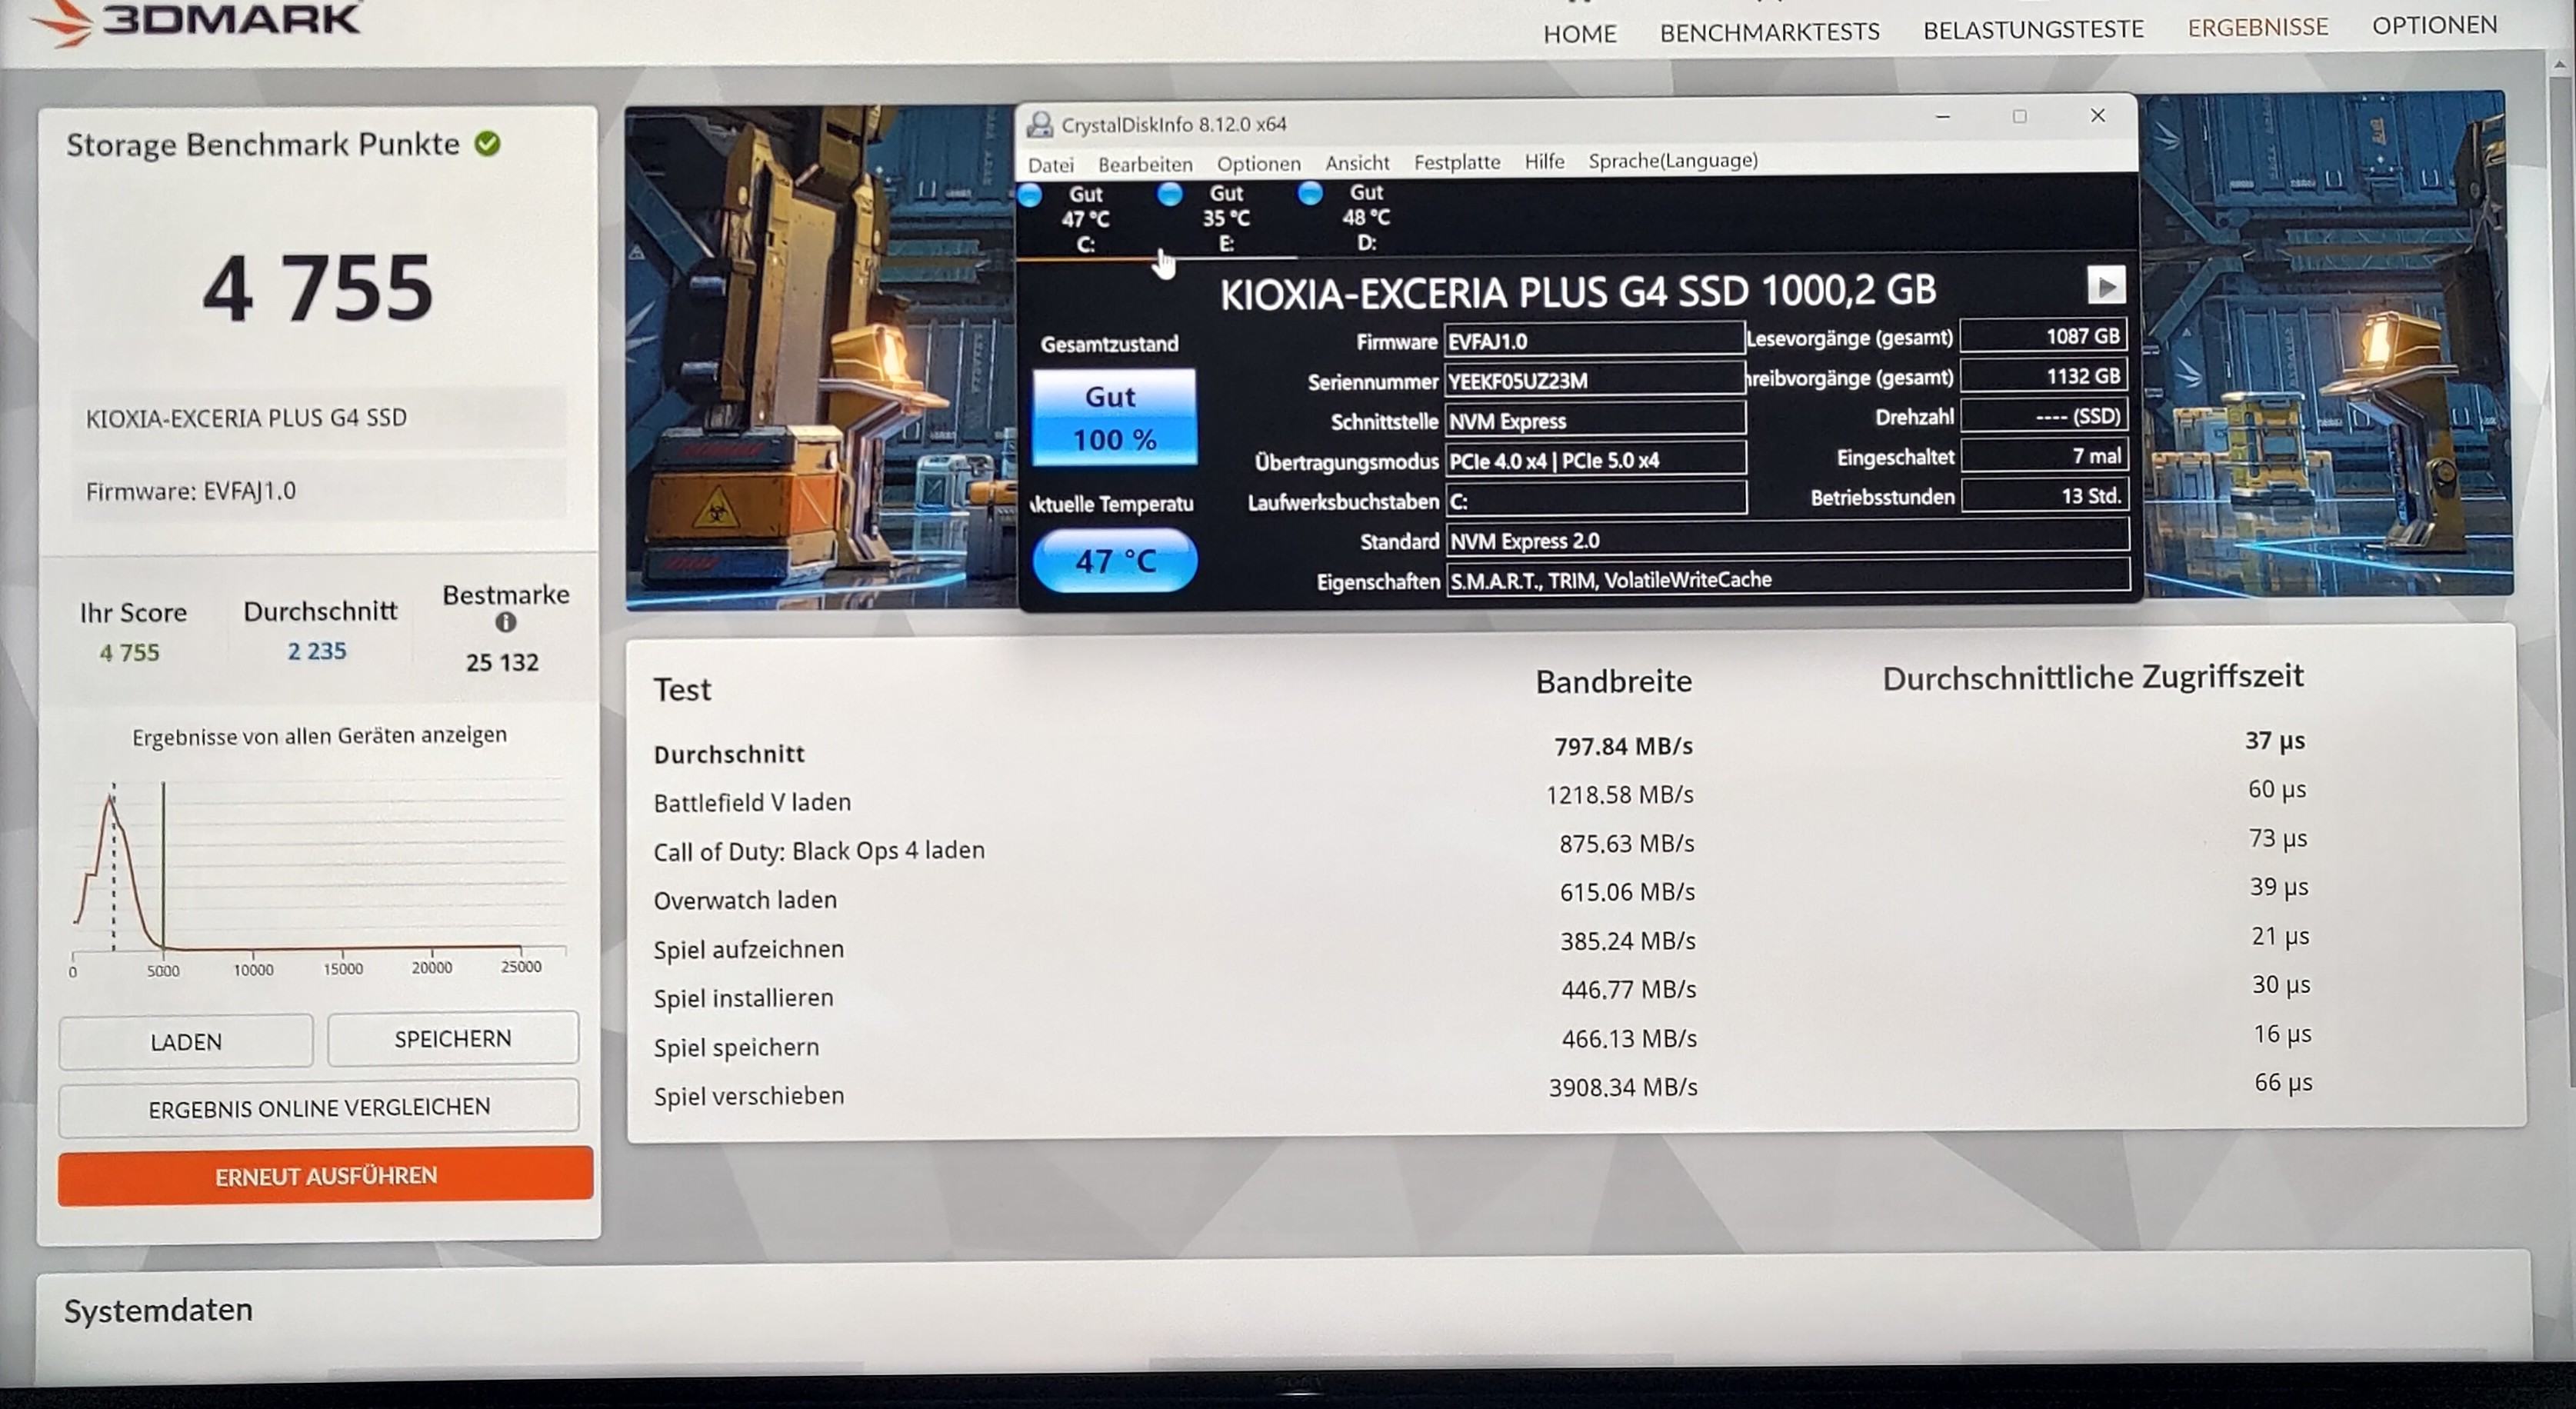
Task: Open the Optionen menu in CrystalDiskInfo
Action: [x=1258, y=163]
